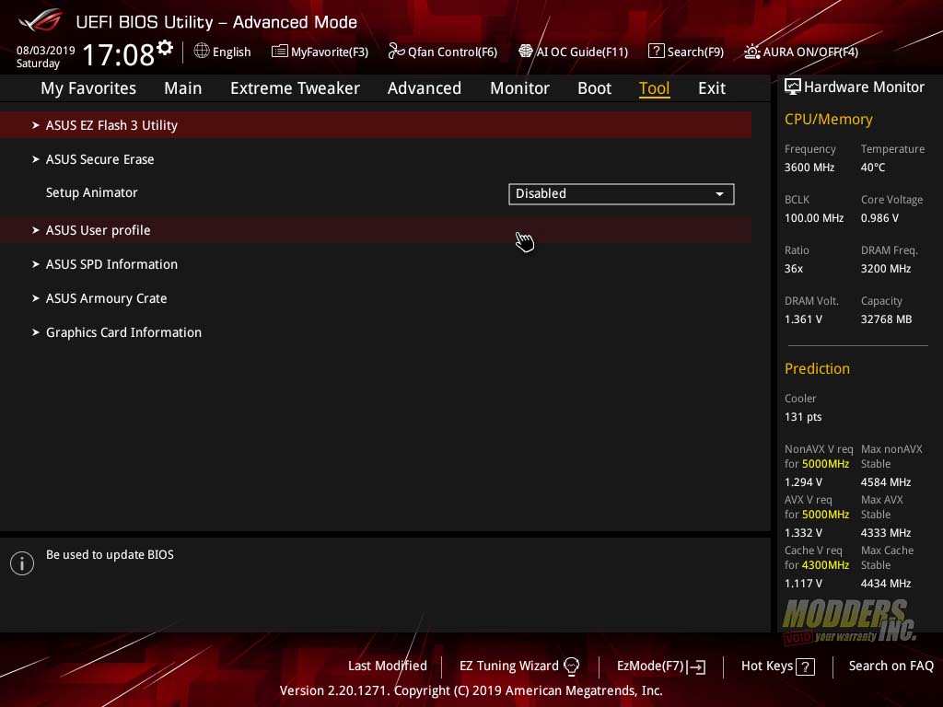Click the 131 pts cooler score
Viewport: 943px width, 707px height.
(x=803, y=417)
